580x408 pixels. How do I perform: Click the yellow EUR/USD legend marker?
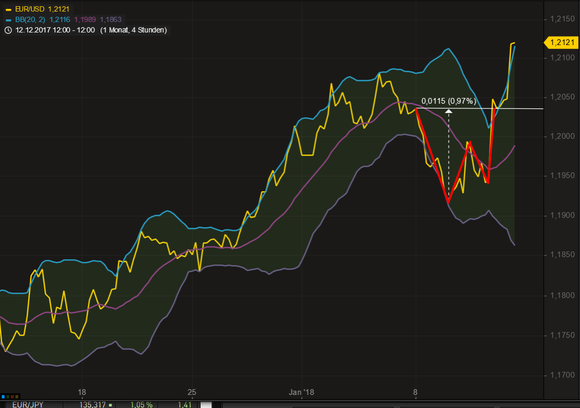7,9
